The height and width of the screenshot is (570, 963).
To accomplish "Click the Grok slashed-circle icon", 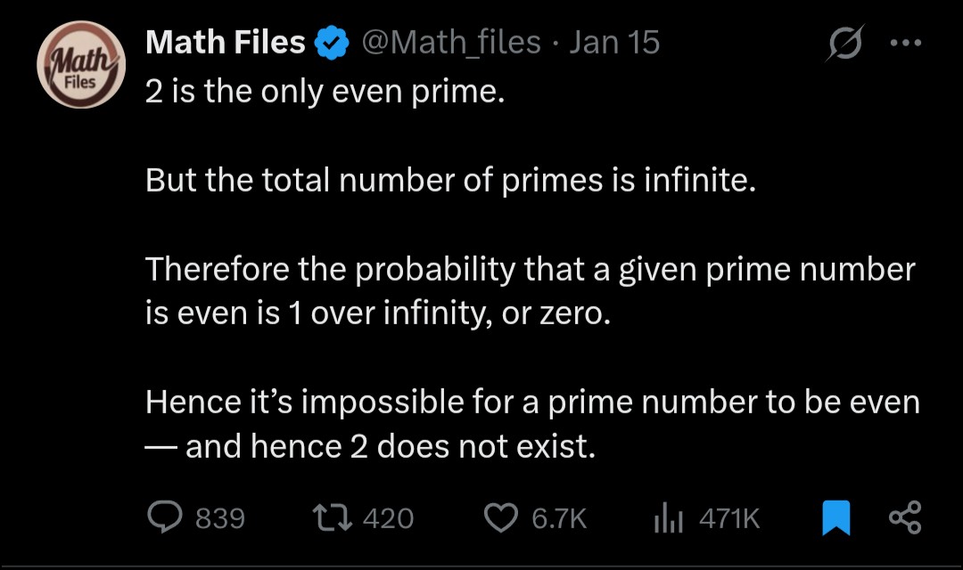I will [844, 44].
